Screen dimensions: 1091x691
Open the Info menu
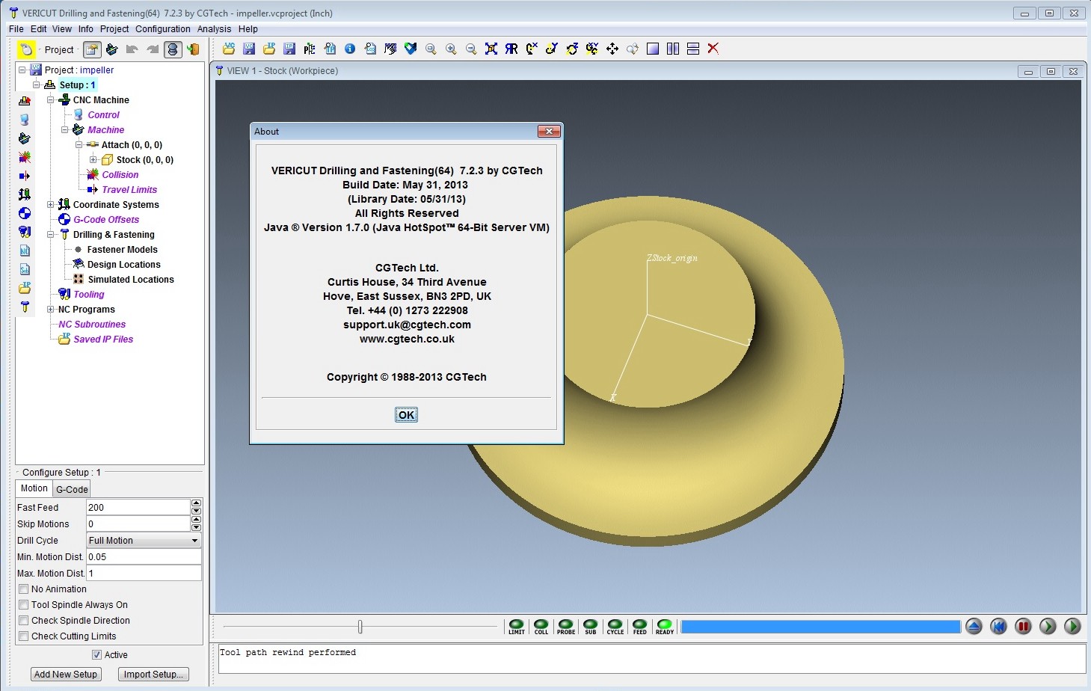86,29
